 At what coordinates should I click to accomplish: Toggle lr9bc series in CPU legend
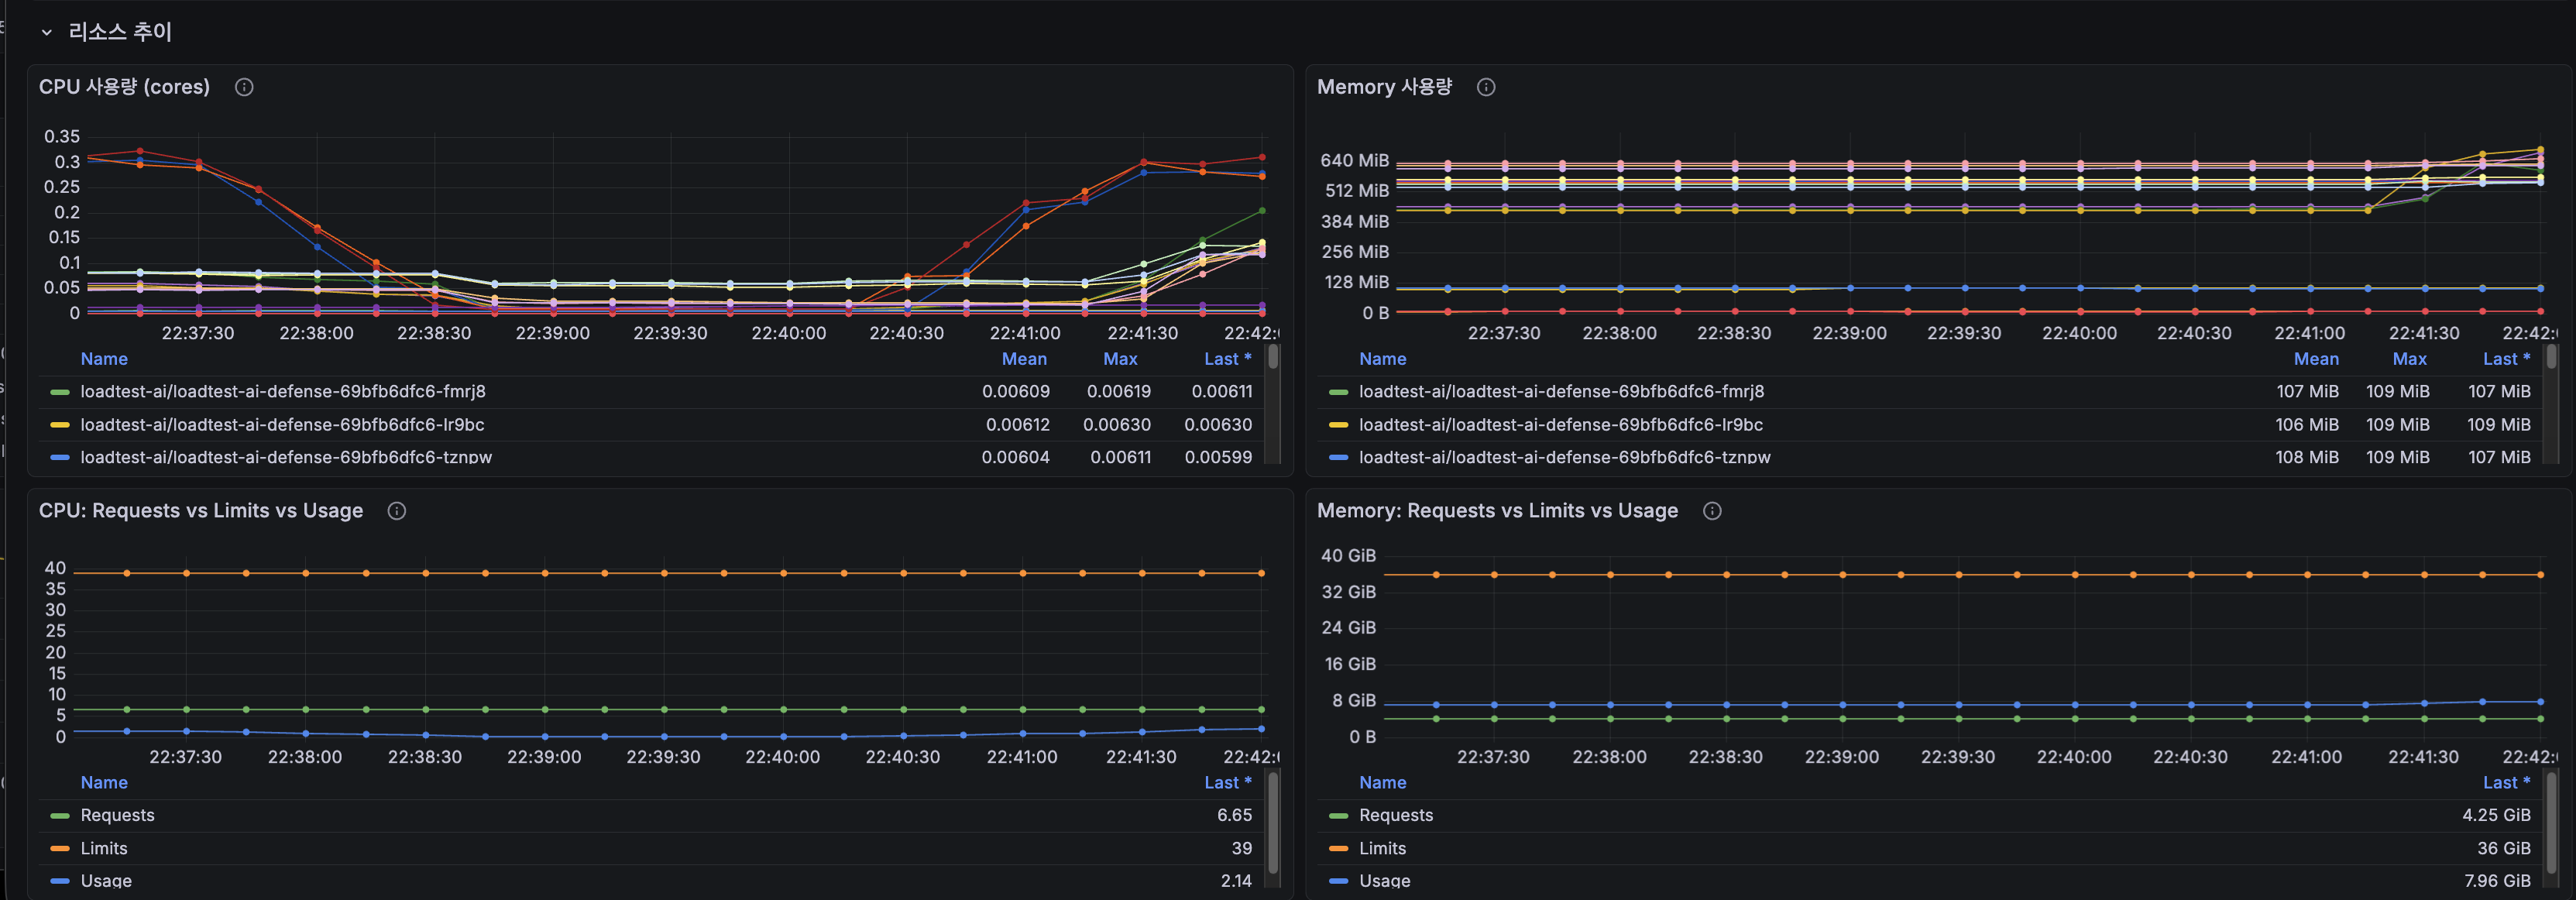coord(282,424)
